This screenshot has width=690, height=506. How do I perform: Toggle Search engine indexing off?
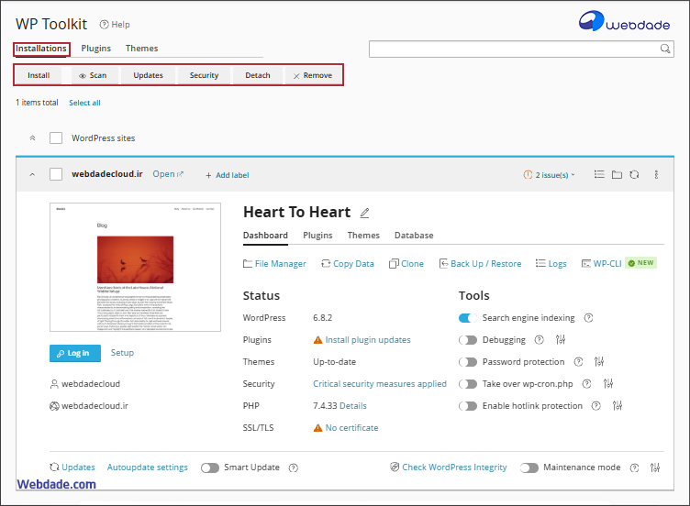coord(468,318)
